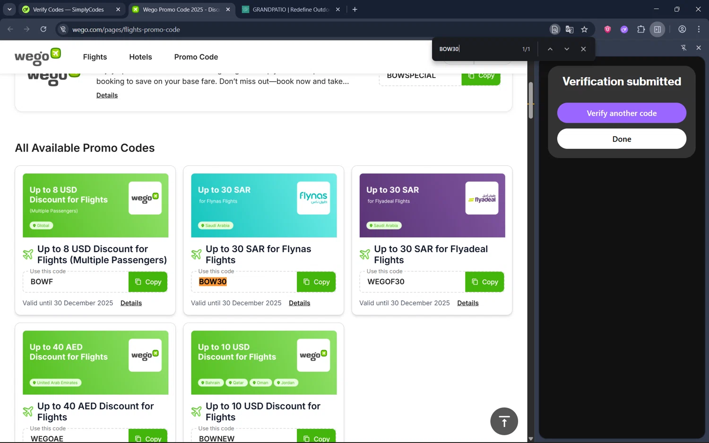Translate this page icon
709x443 pixels.
coord(570,29)
